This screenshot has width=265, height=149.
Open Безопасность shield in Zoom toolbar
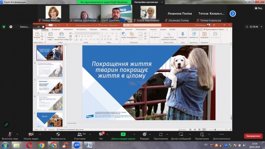coord(58,134)
